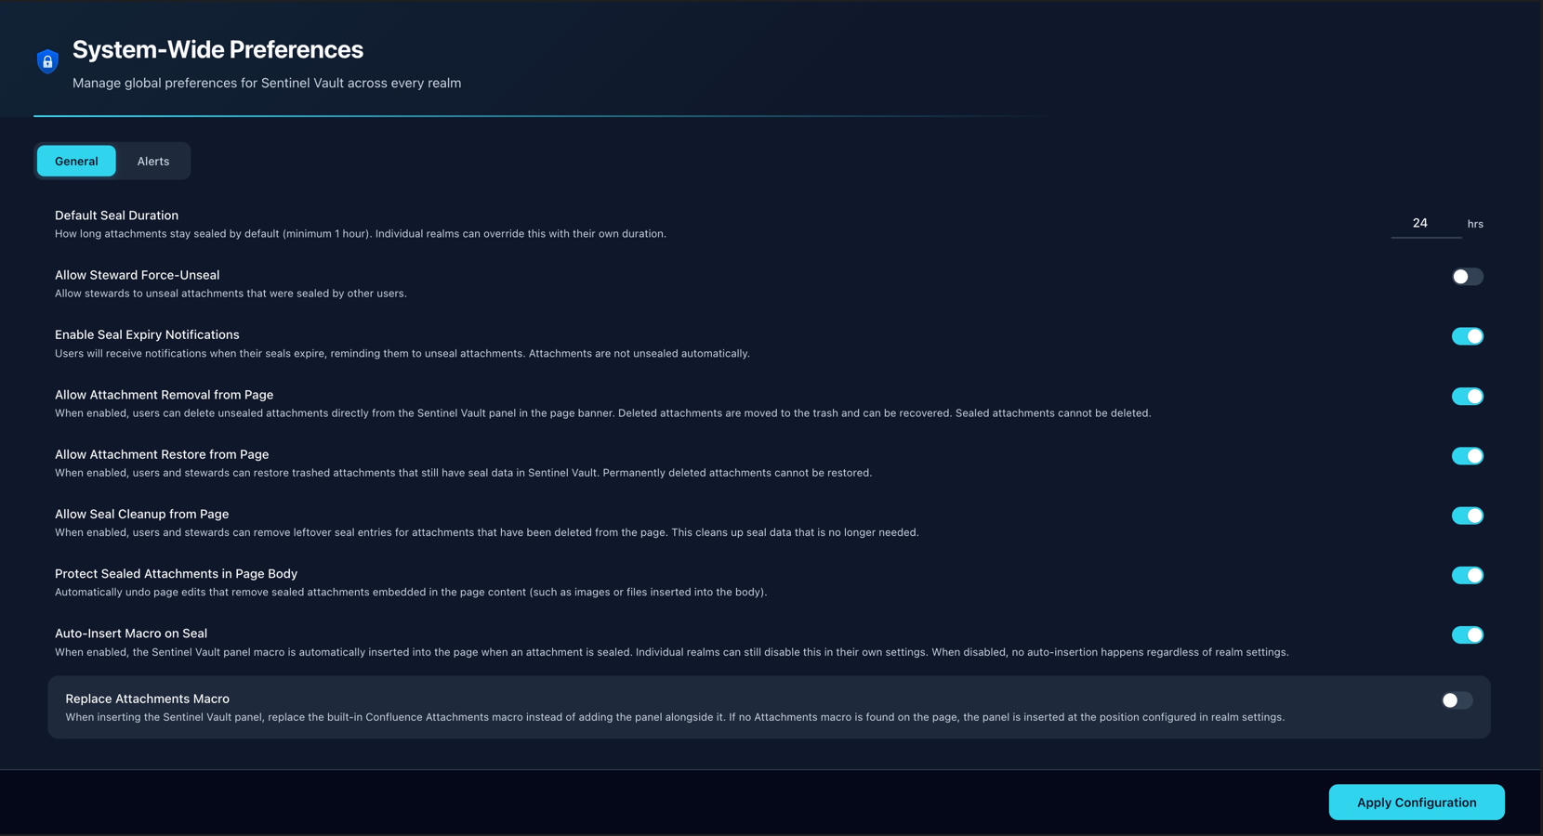Viewport: 1543px width, 836px height.
Task: Disable Protect Sealed Attachments in Page Body
Action: [x=1467, y=576]
